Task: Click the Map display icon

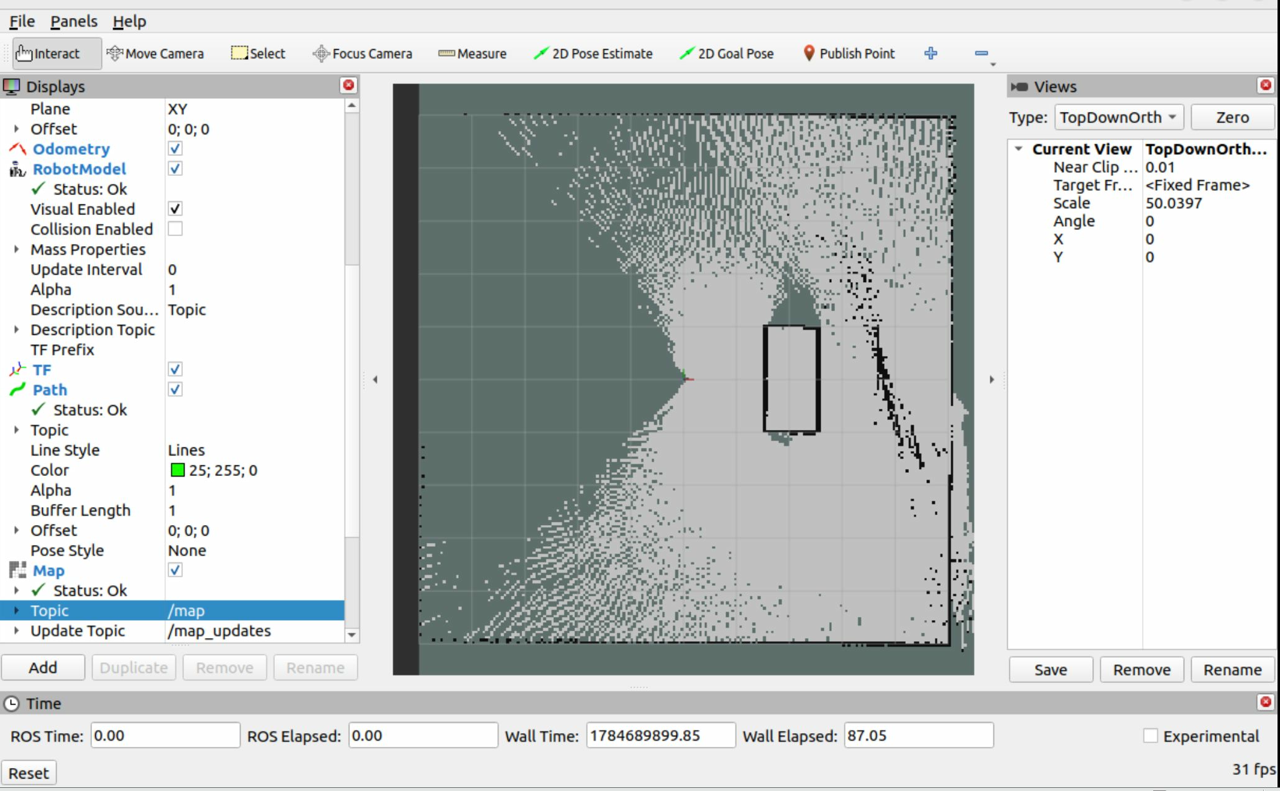Action: click(17, 570)
